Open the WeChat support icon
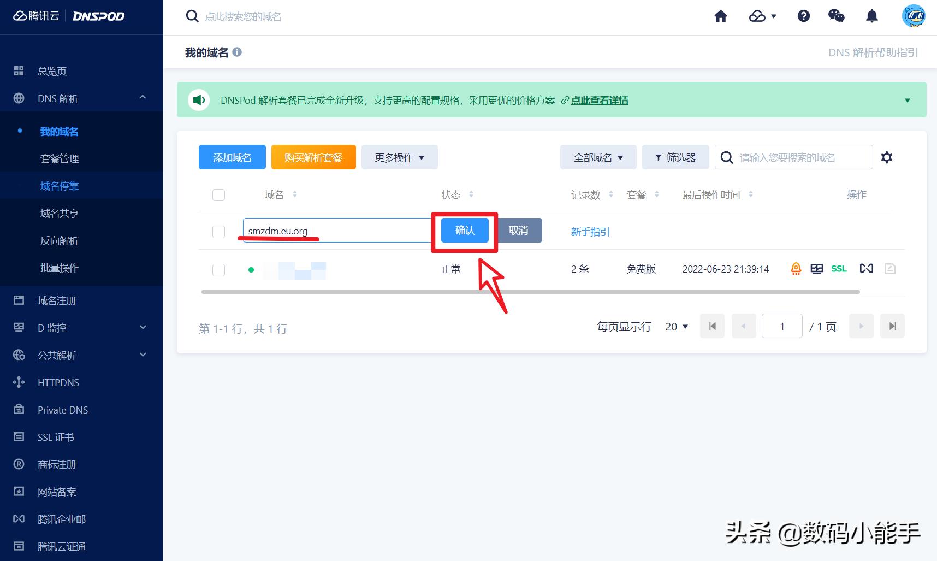Image resolution: width=937 pixels, height=561 pixels. (837, 16)
